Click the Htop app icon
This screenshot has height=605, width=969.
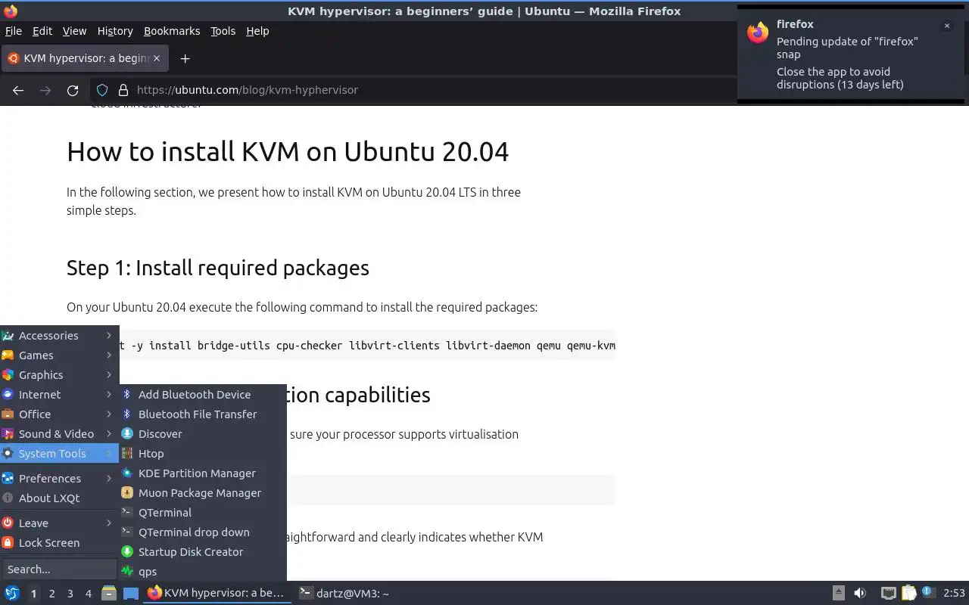pos(127,453)
